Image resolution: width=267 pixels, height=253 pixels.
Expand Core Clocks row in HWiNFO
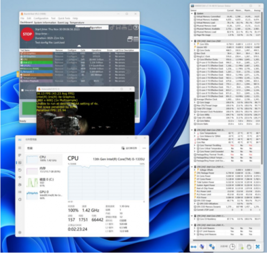195,50
